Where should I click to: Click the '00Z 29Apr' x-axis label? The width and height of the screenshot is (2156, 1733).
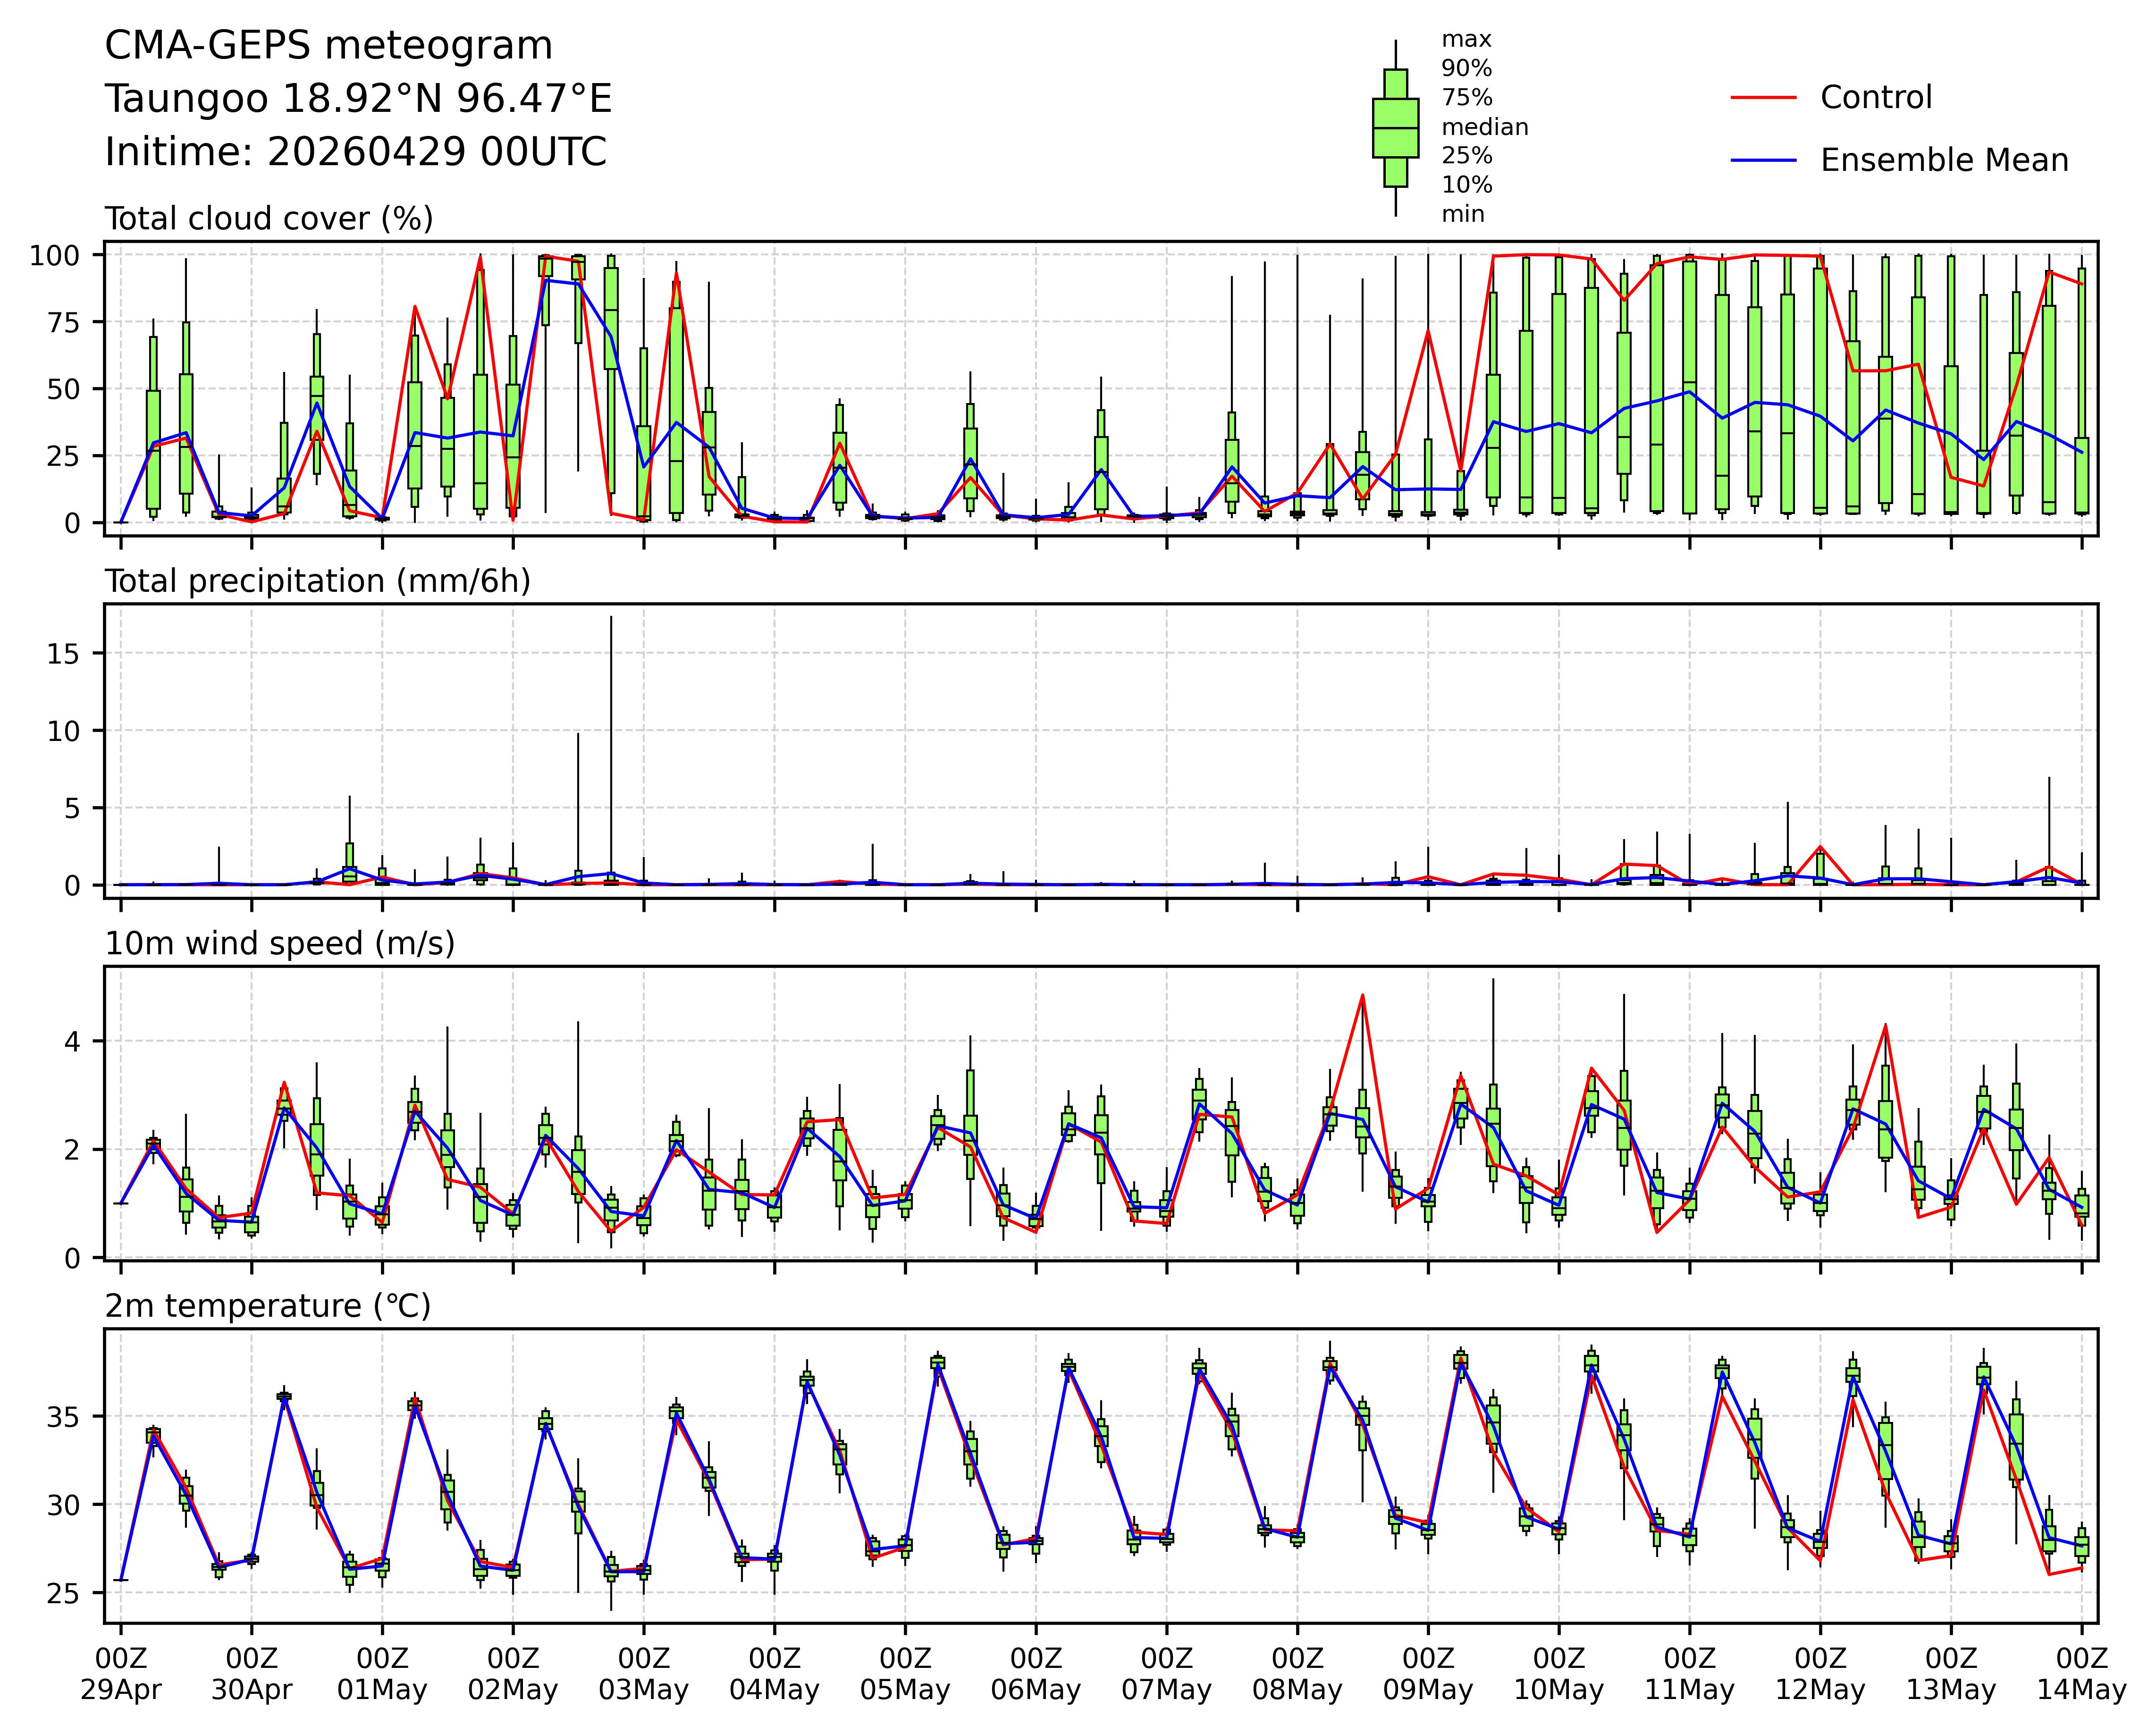coord(121,1675)
